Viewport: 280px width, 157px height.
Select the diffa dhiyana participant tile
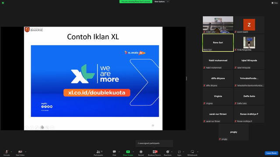(218, 78)
